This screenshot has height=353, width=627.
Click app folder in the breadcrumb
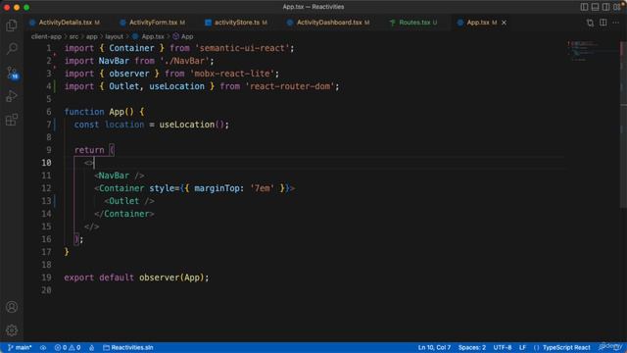91,36
